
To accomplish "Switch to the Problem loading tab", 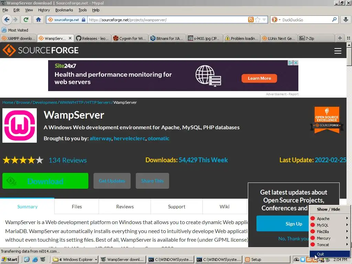I will pos(241,38).
